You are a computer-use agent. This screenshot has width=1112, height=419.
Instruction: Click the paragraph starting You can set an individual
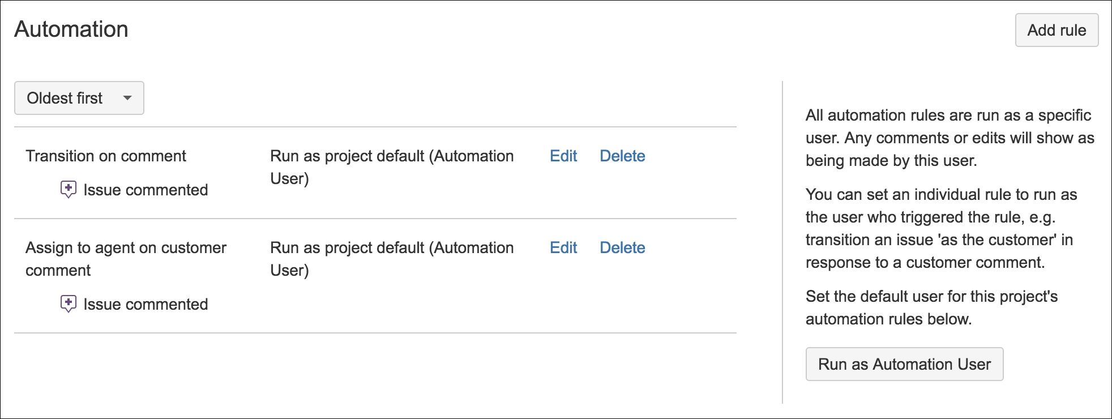click(941, 228)
